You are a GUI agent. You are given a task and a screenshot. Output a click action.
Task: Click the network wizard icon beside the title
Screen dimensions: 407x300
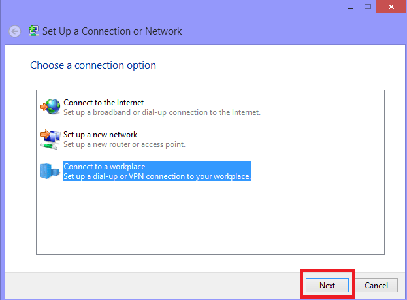33,31
